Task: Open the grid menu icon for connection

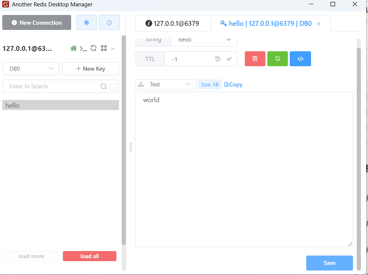Action: coord(104,48)
